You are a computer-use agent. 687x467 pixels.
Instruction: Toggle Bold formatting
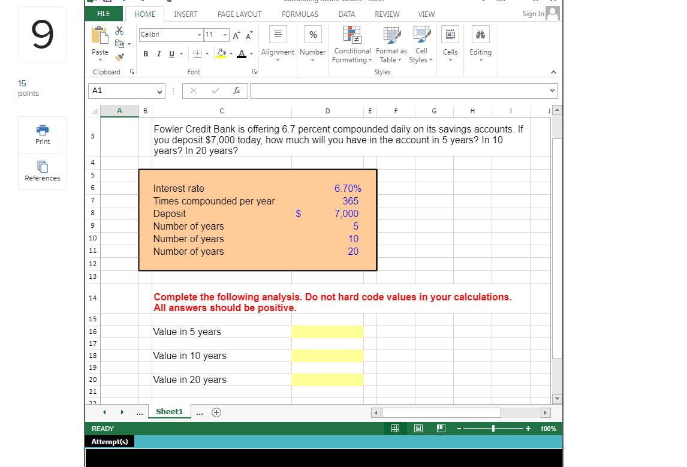tap(145, 53)
